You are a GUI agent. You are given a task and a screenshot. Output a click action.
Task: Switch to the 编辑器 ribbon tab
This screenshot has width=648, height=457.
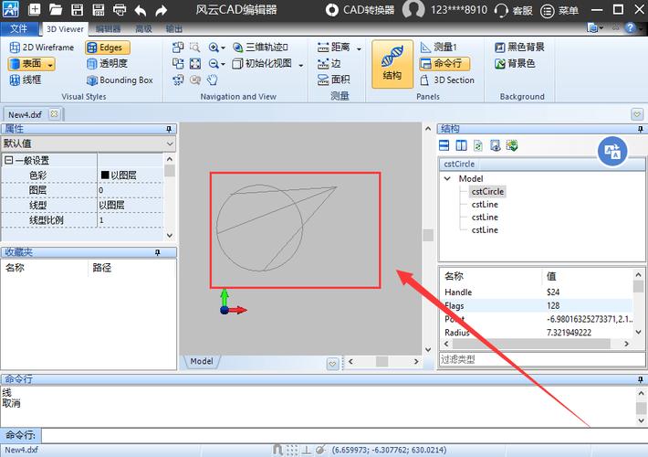(108, 29)
